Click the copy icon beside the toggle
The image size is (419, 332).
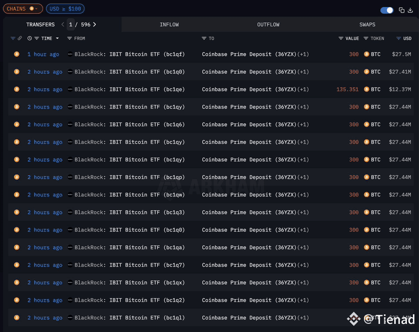coord(401,10)
